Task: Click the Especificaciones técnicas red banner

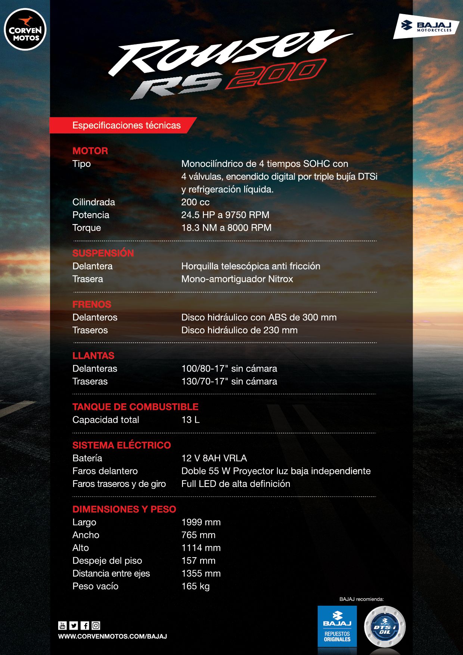Action: [123, 125]
